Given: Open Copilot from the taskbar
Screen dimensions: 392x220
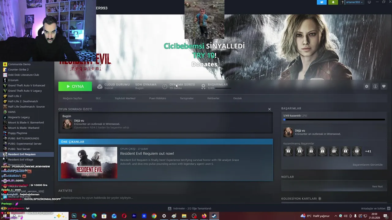Looking at the screenshot, I should 84,216.
